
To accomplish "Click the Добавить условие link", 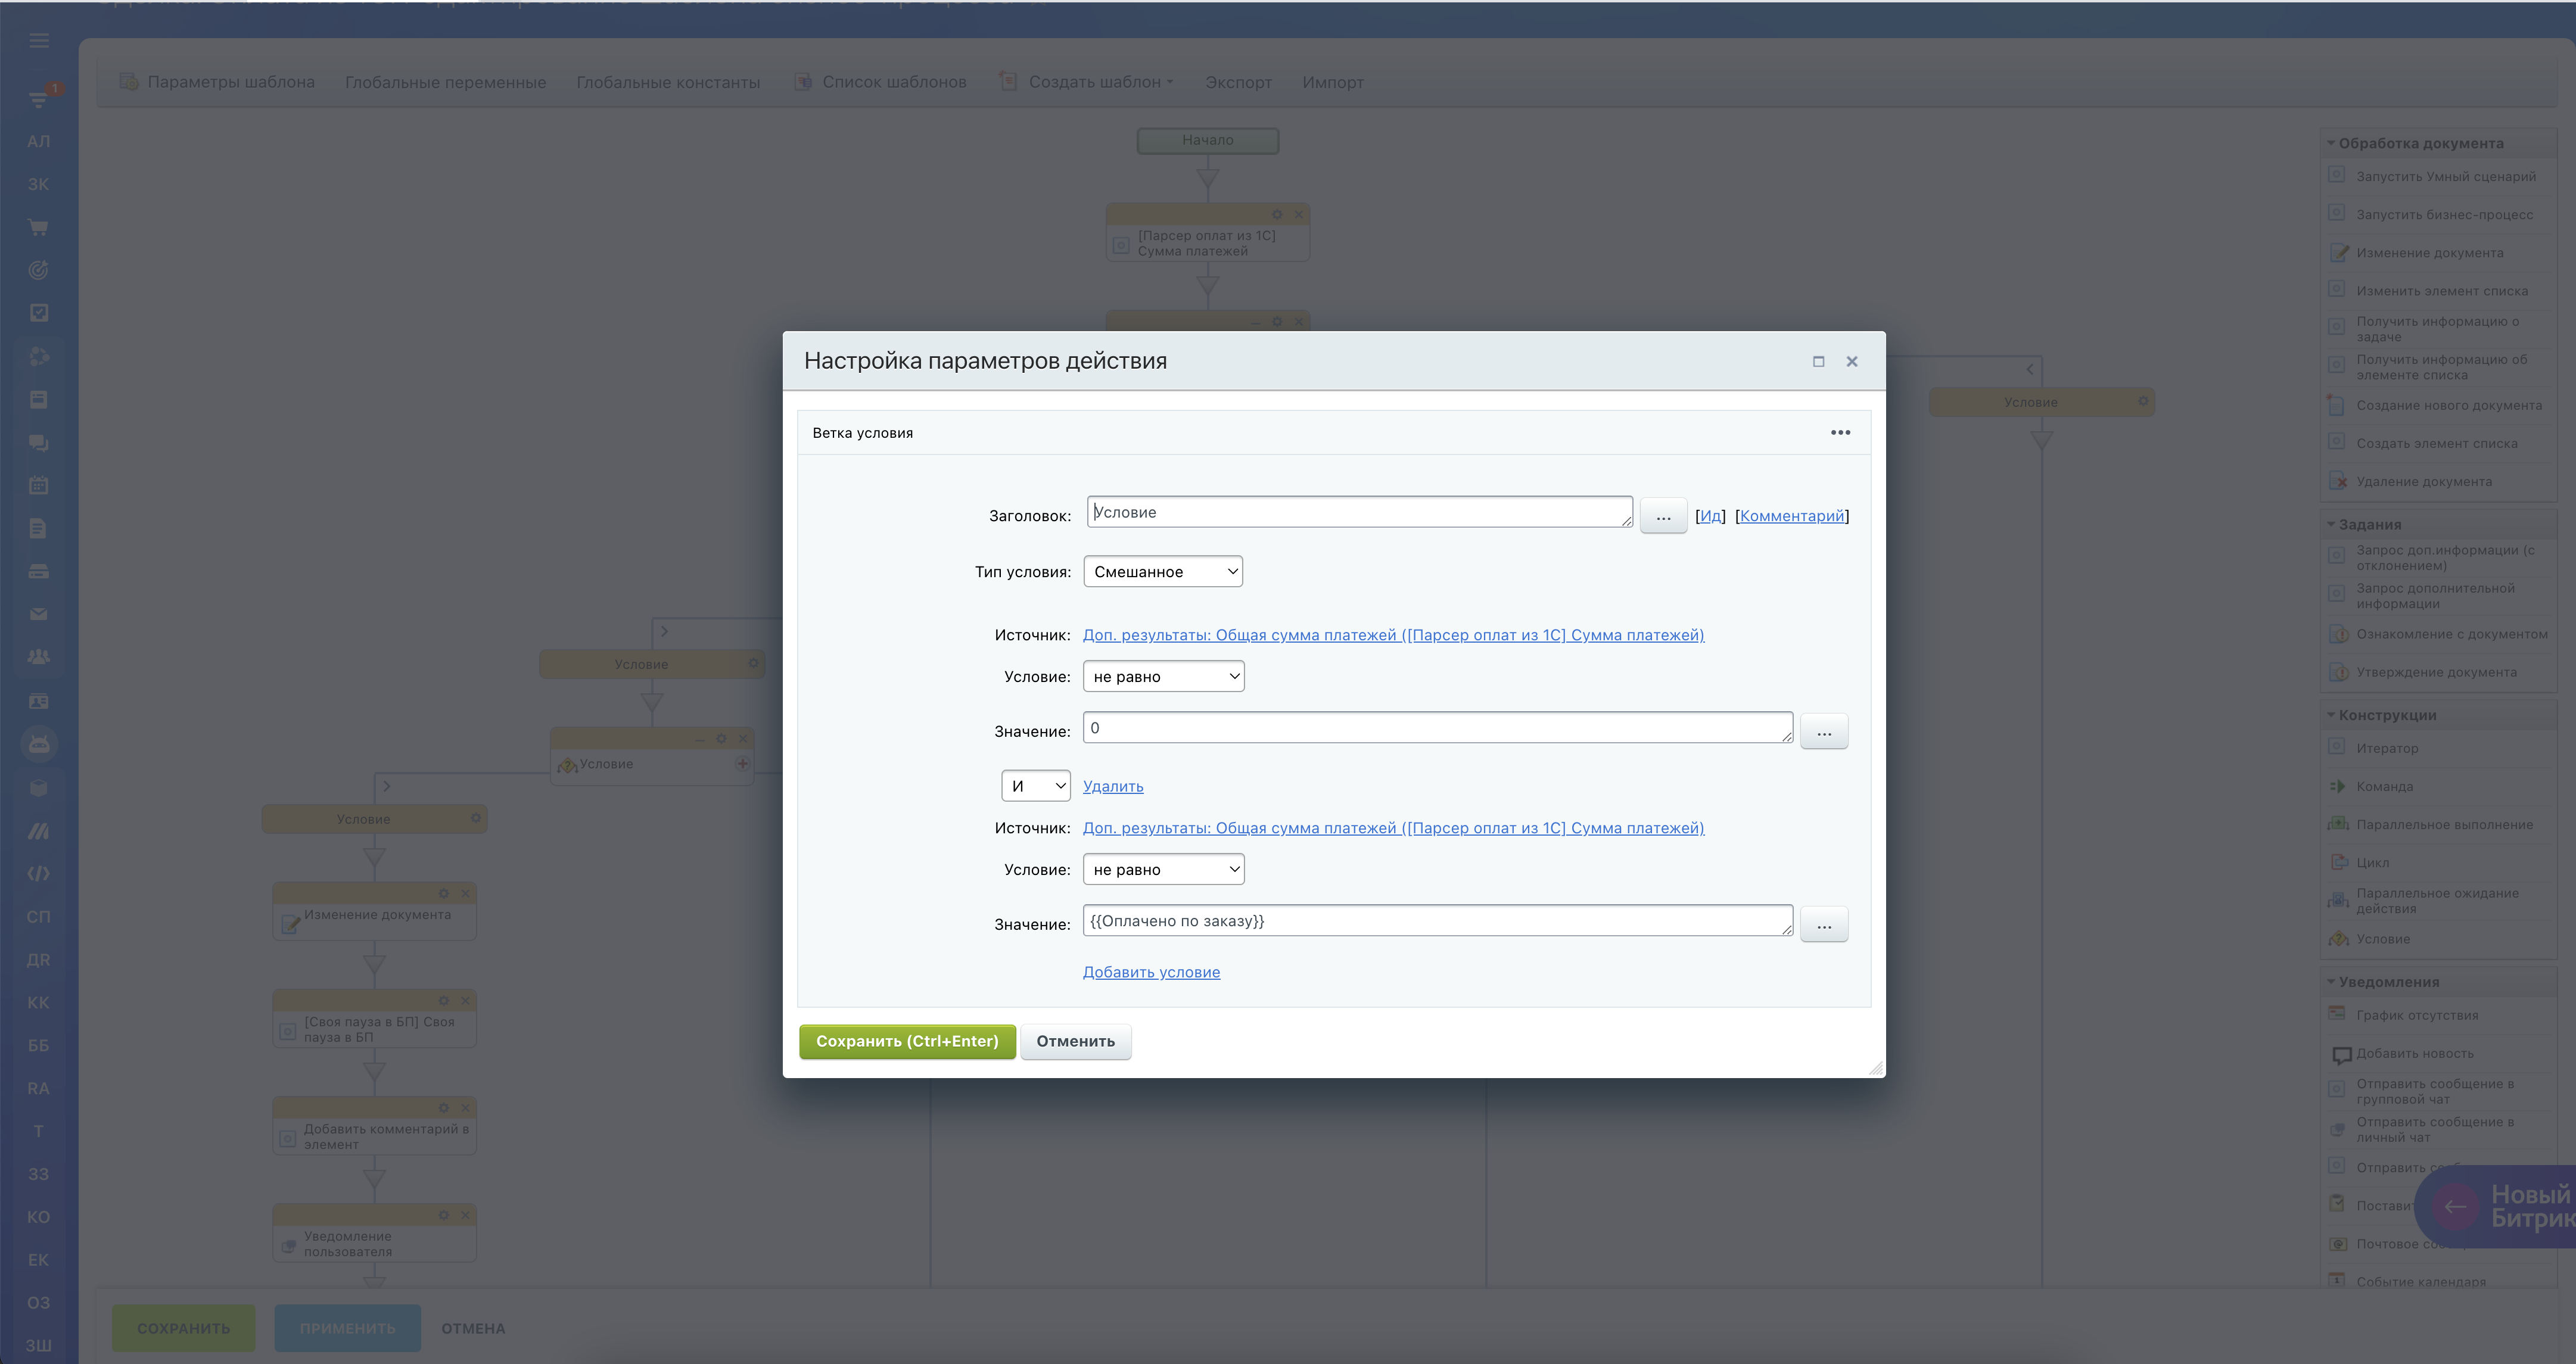I will click(x=1151, y=972).
